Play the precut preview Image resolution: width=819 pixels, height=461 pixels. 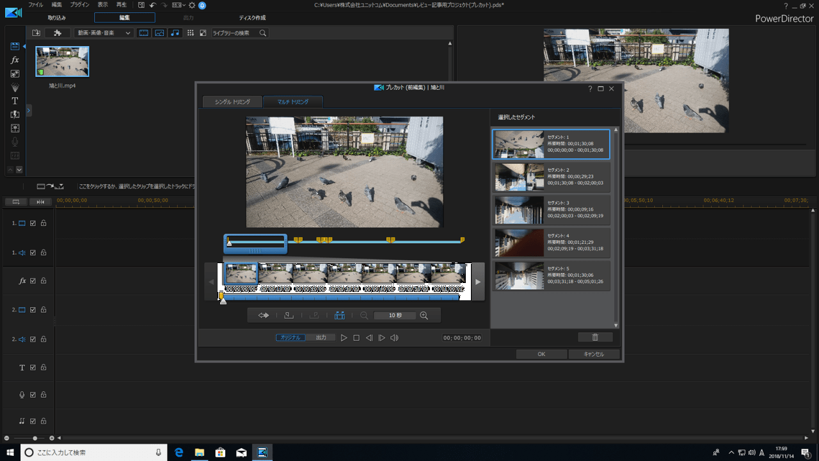(344, 337)
